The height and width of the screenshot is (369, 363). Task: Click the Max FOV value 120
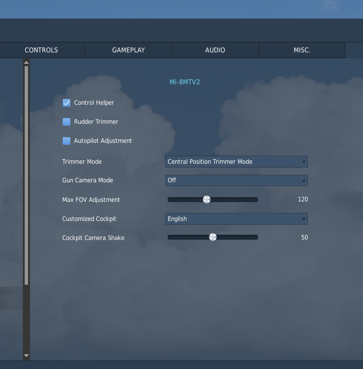tap(303, 199)
